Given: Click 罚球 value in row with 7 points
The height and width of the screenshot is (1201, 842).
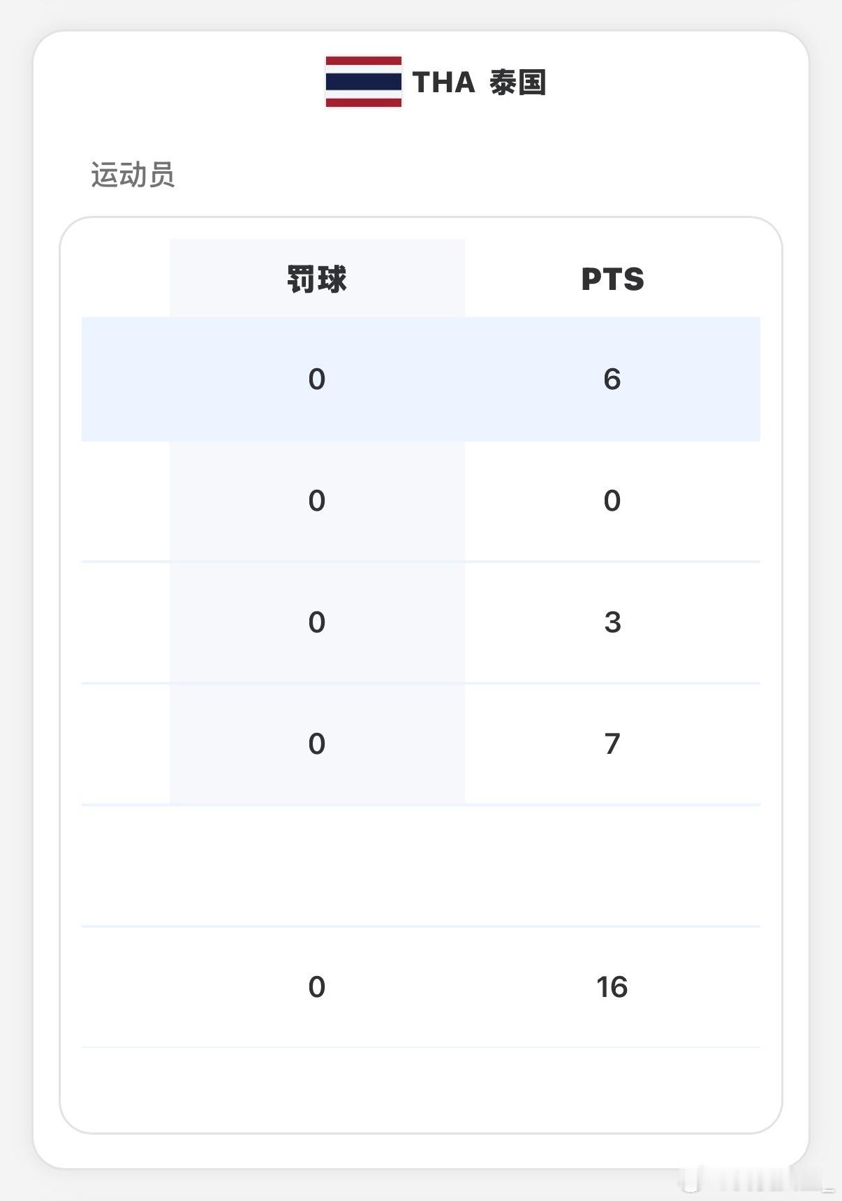Looking at the screenshot, I should coord(317,744).
